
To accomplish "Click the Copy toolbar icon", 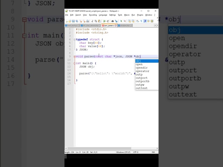I will [96, 21].
